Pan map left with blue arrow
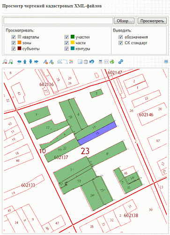 (x=19, y=62)
